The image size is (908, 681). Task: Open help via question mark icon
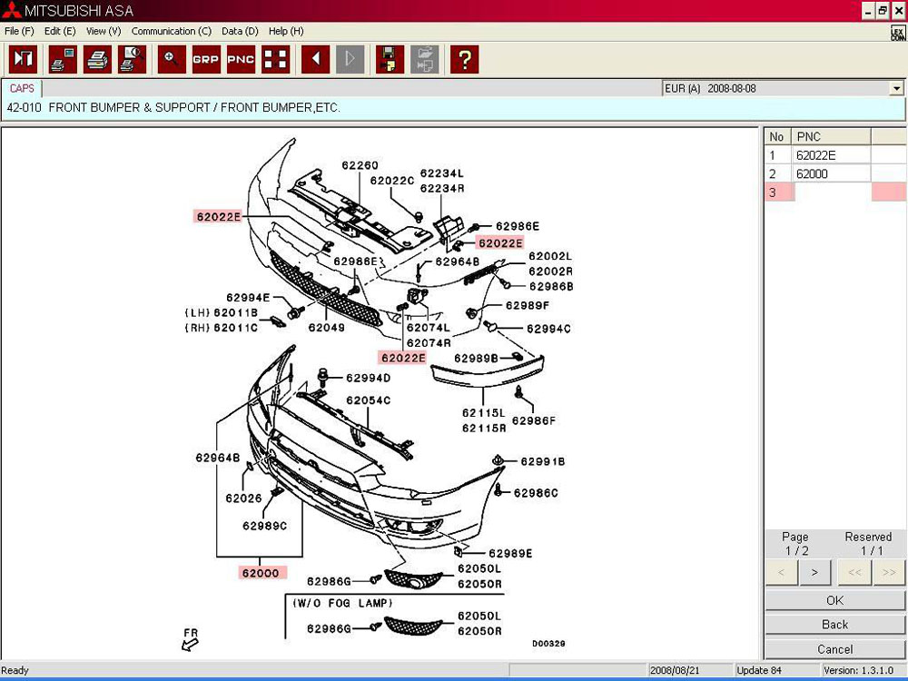(464, 60)
